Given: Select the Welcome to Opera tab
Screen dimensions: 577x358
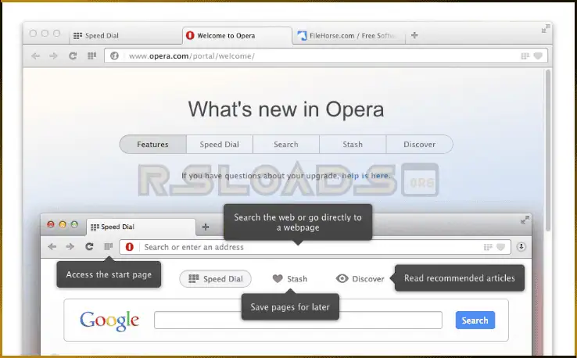Looking at the screenshot, I should tap(238, 36).
